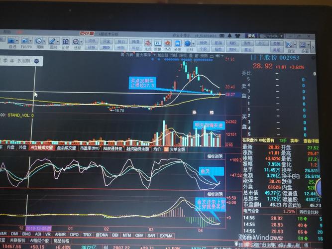Expand toolbar overflow chevron at right end
The height and width of the screenshot is (249, 332).
click(x=313, y=47)
